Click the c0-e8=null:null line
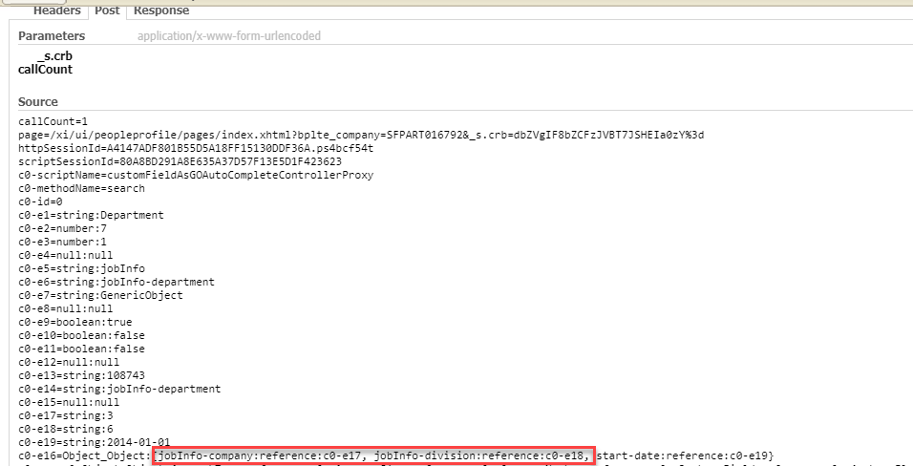This screenshot has width=913, height=466. (x=66, y=308)
